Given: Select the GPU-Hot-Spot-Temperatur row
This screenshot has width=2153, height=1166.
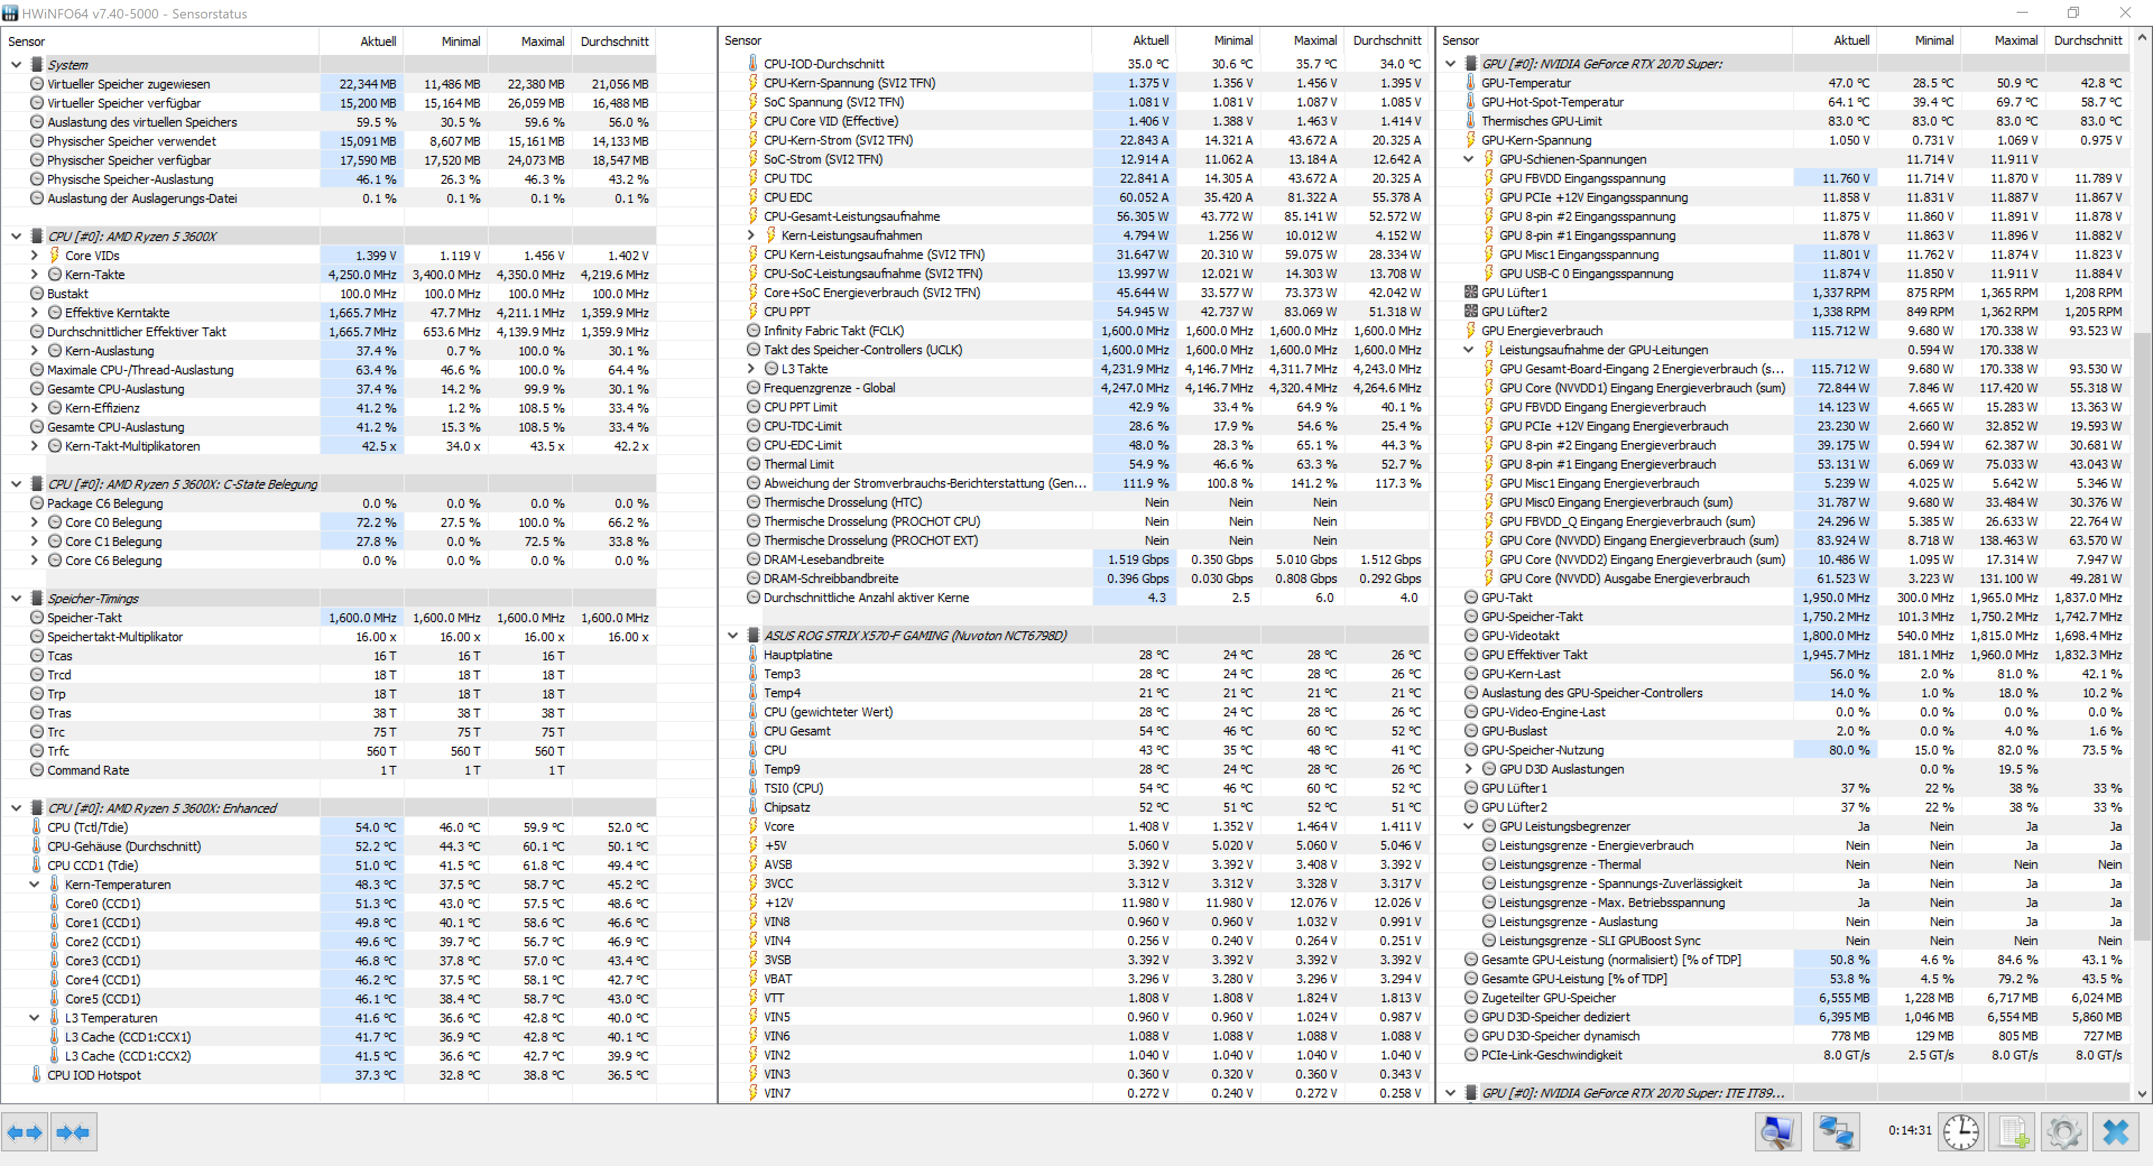Looking at the screenshot, I should tap(1785, 102).
